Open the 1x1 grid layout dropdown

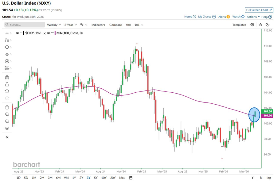tap(139, 25)
